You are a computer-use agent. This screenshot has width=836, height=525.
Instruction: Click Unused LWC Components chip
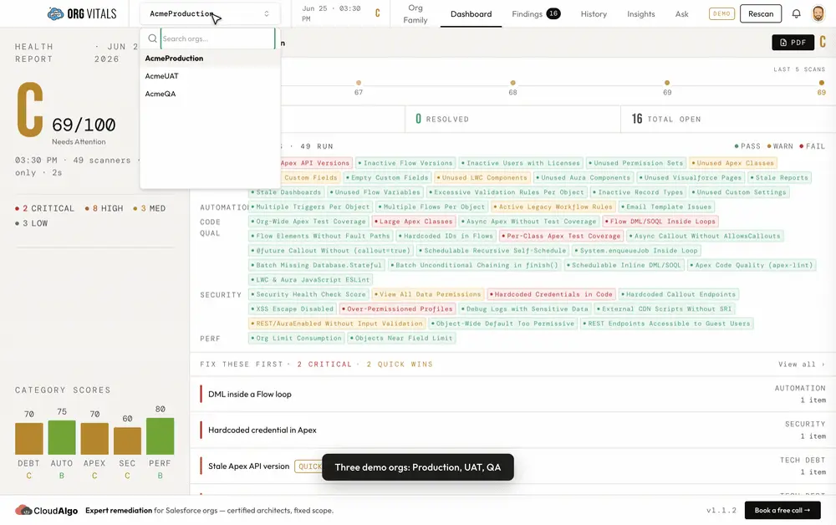click(482, 177)
